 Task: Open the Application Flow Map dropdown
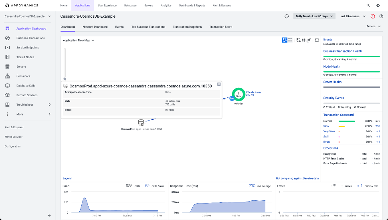tap(79, 40)
